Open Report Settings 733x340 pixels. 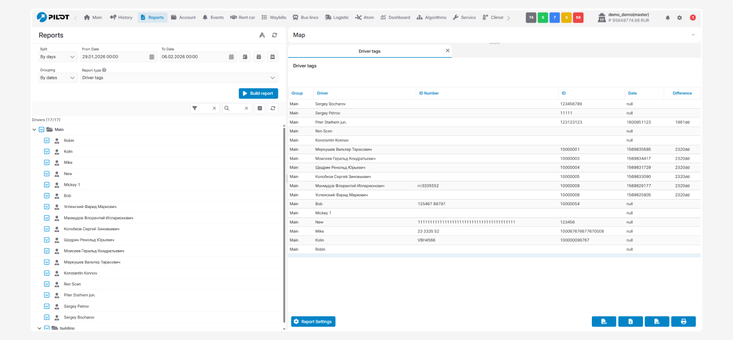coord(313,322)
